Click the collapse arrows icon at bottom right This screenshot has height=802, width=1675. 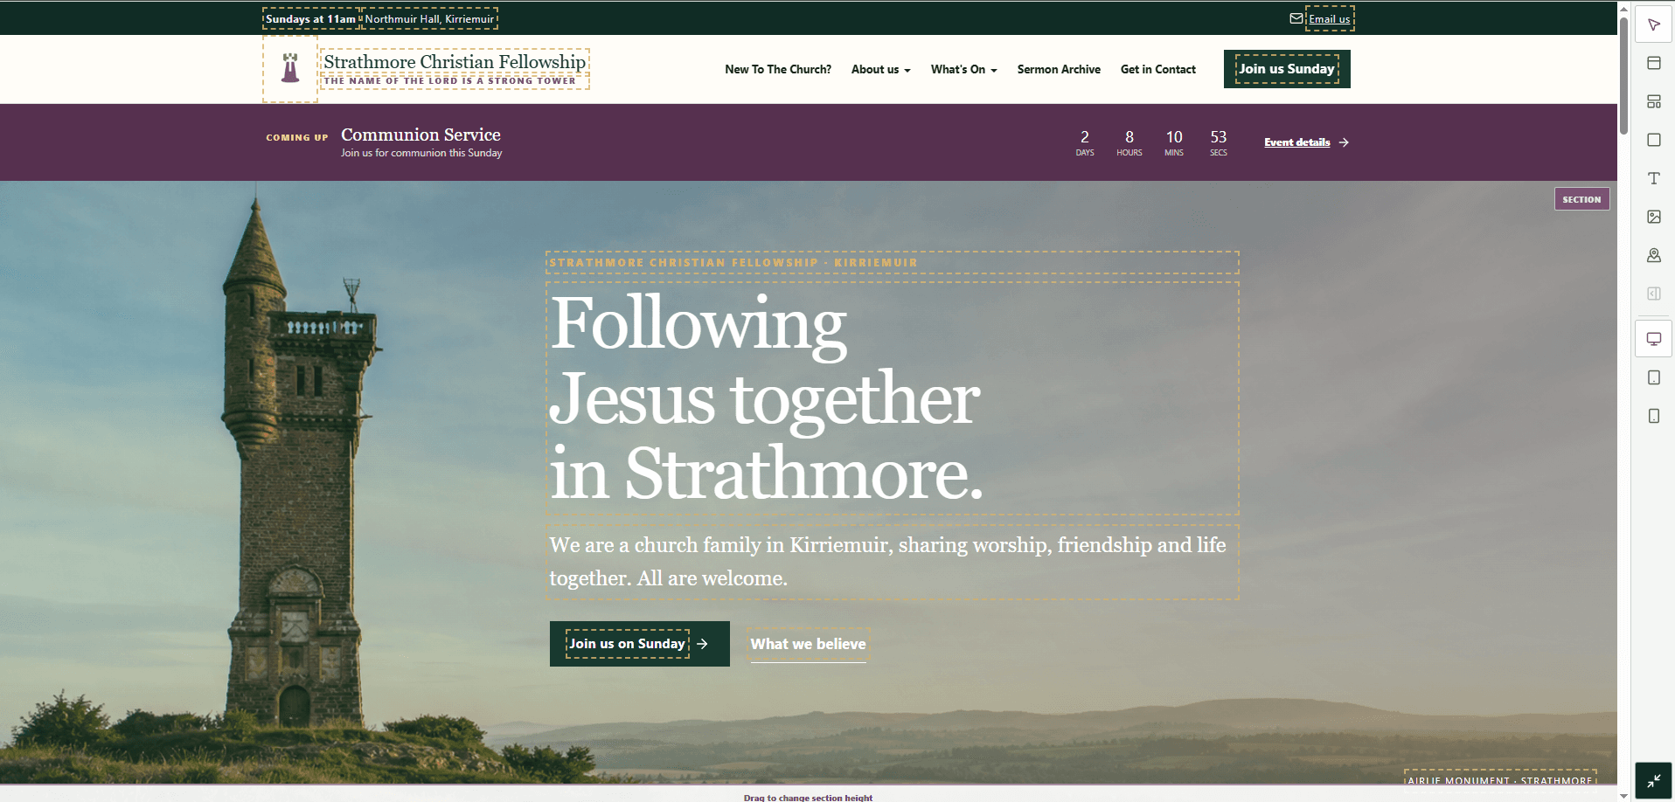1653,781
